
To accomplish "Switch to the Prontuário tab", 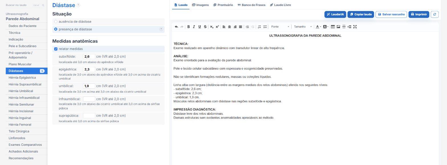I will pyautogui.click(x=223, y=5).
